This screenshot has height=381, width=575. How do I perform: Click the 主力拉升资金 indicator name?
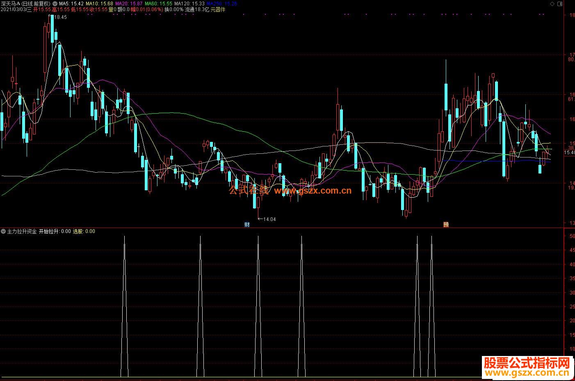coord(22,231)
